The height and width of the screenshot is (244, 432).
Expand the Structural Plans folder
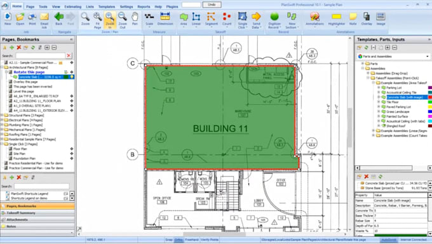2,115
